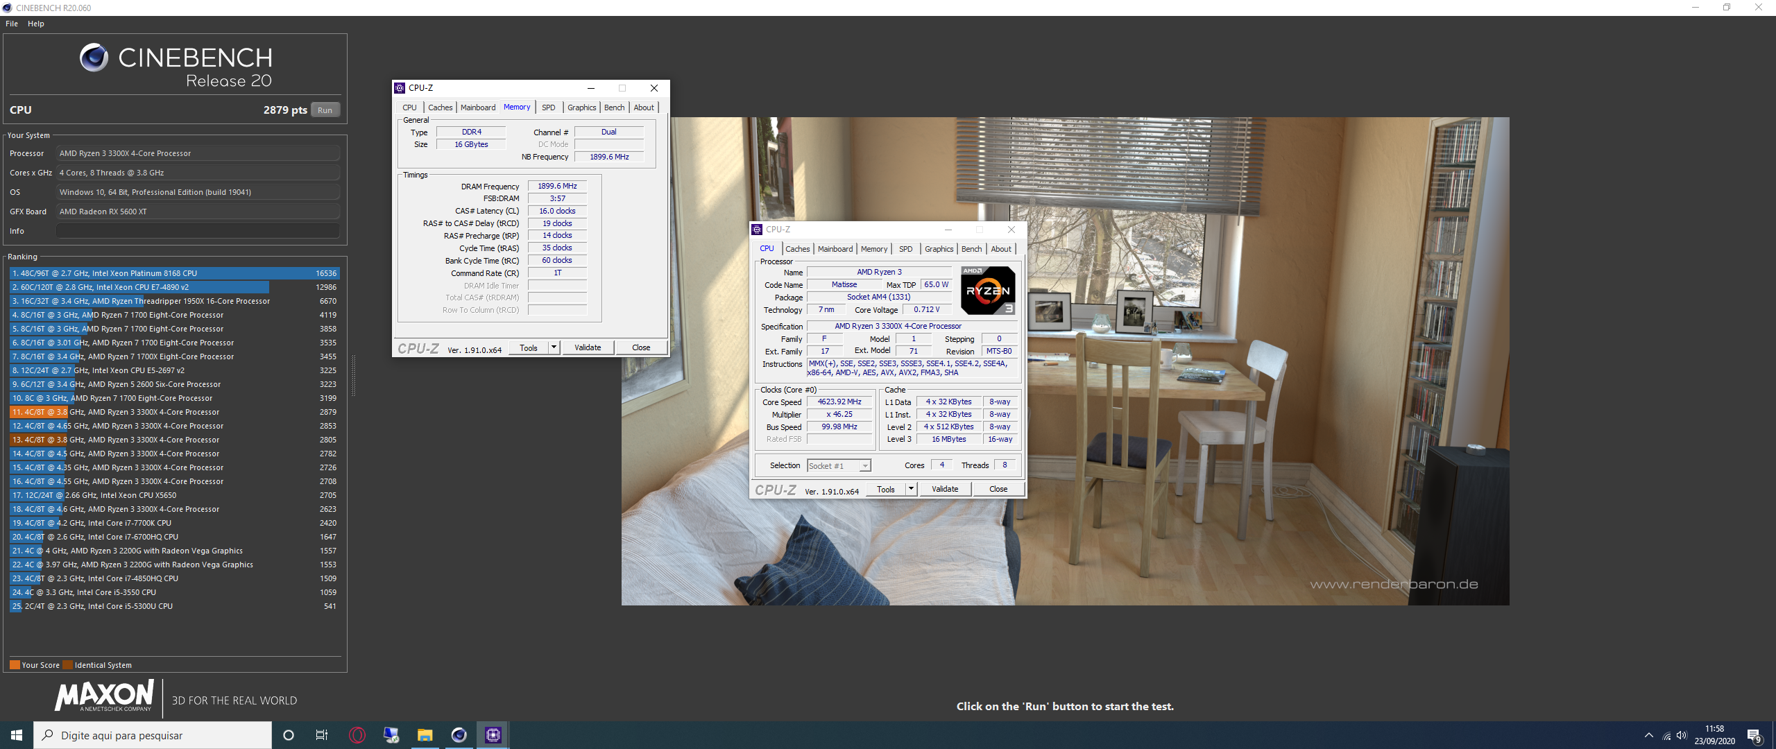Select ranking row 13 with score 2805
This screenshot has width=1776, height=749.
click(x=173, y=440)
